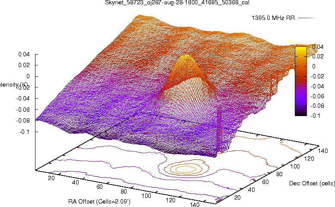Click Intensity axis tick label 0

pos(28,76)
